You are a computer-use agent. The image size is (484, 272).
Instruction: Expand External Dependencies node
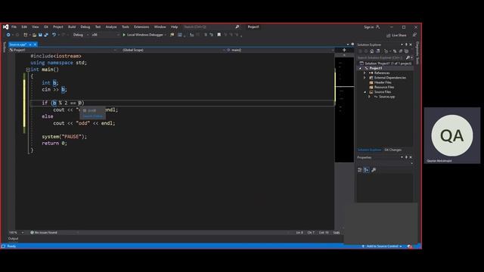365,78
